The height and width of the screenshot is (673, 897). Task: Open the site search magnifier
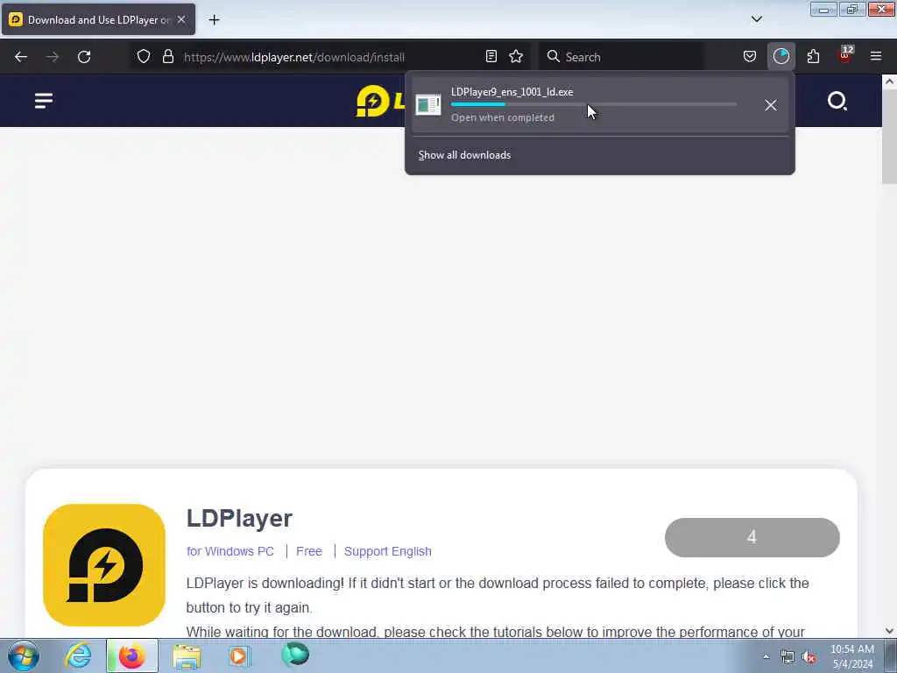[x=837, y=102]
